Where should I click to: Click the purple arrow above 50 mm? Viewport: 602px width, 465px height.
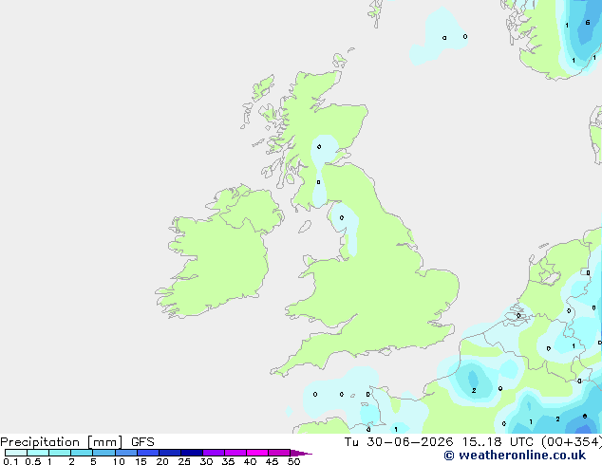301,453
